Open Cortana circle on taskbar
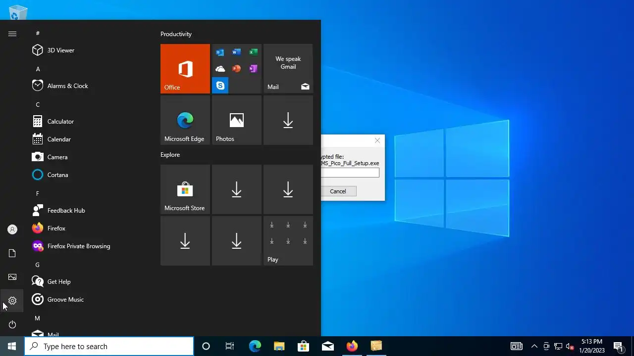Image resolution: width=634 pixels, height=356 pixels. 206,346
